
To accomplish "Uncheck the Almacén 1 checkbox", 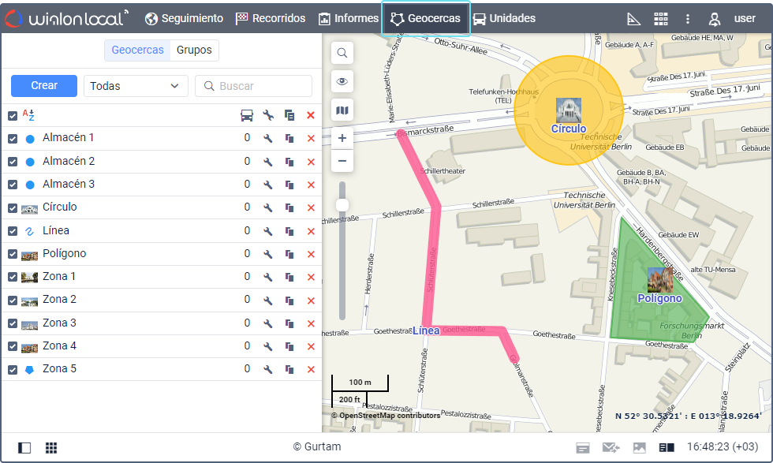I will tap(13, 139).
